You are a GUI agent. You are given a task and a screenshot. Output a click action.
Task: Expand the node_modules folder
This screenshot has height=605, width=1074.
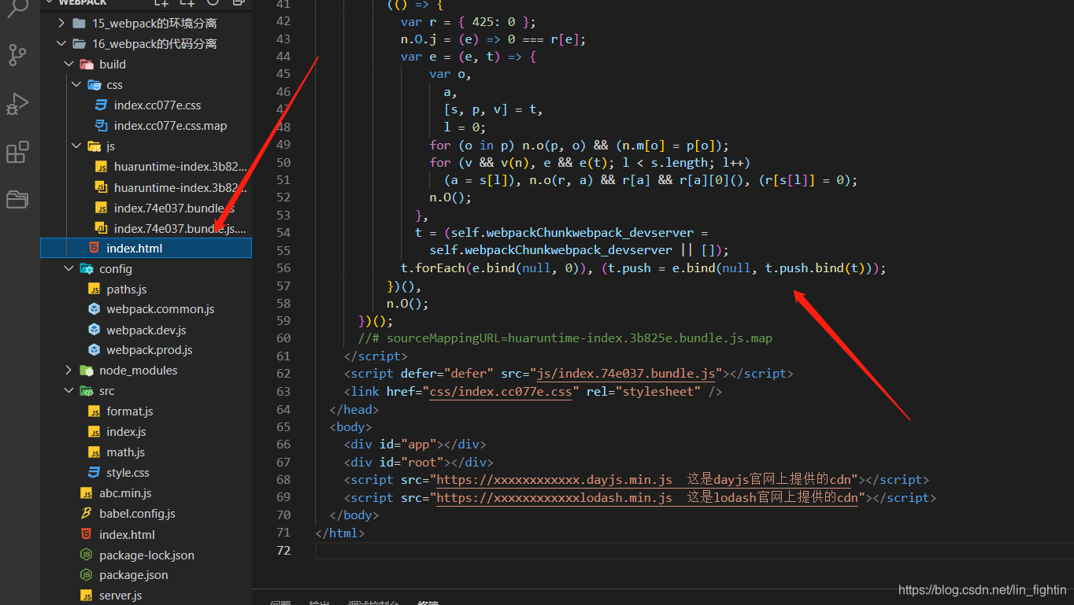click(x=69, y=371)
